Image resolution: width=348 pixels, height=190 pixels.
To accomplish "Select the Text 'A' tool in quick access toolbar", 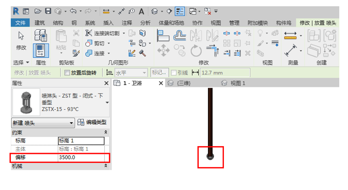I will click(142, 11).
